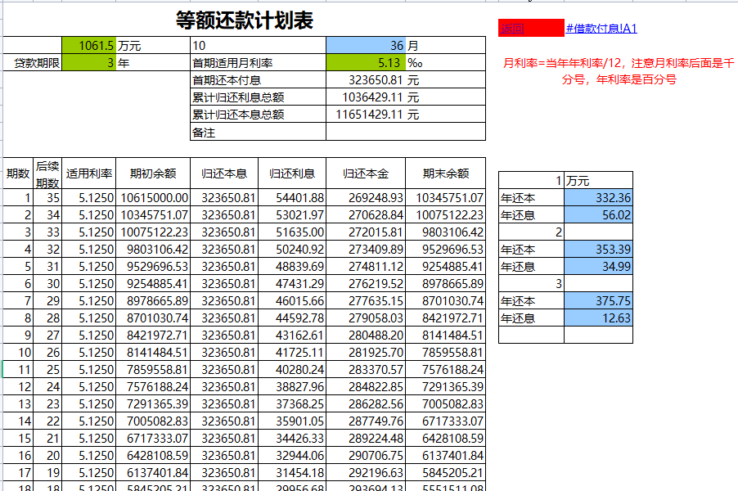
Task: Select the blue 年还息 value 56.02
Action: tap(598, 214)
